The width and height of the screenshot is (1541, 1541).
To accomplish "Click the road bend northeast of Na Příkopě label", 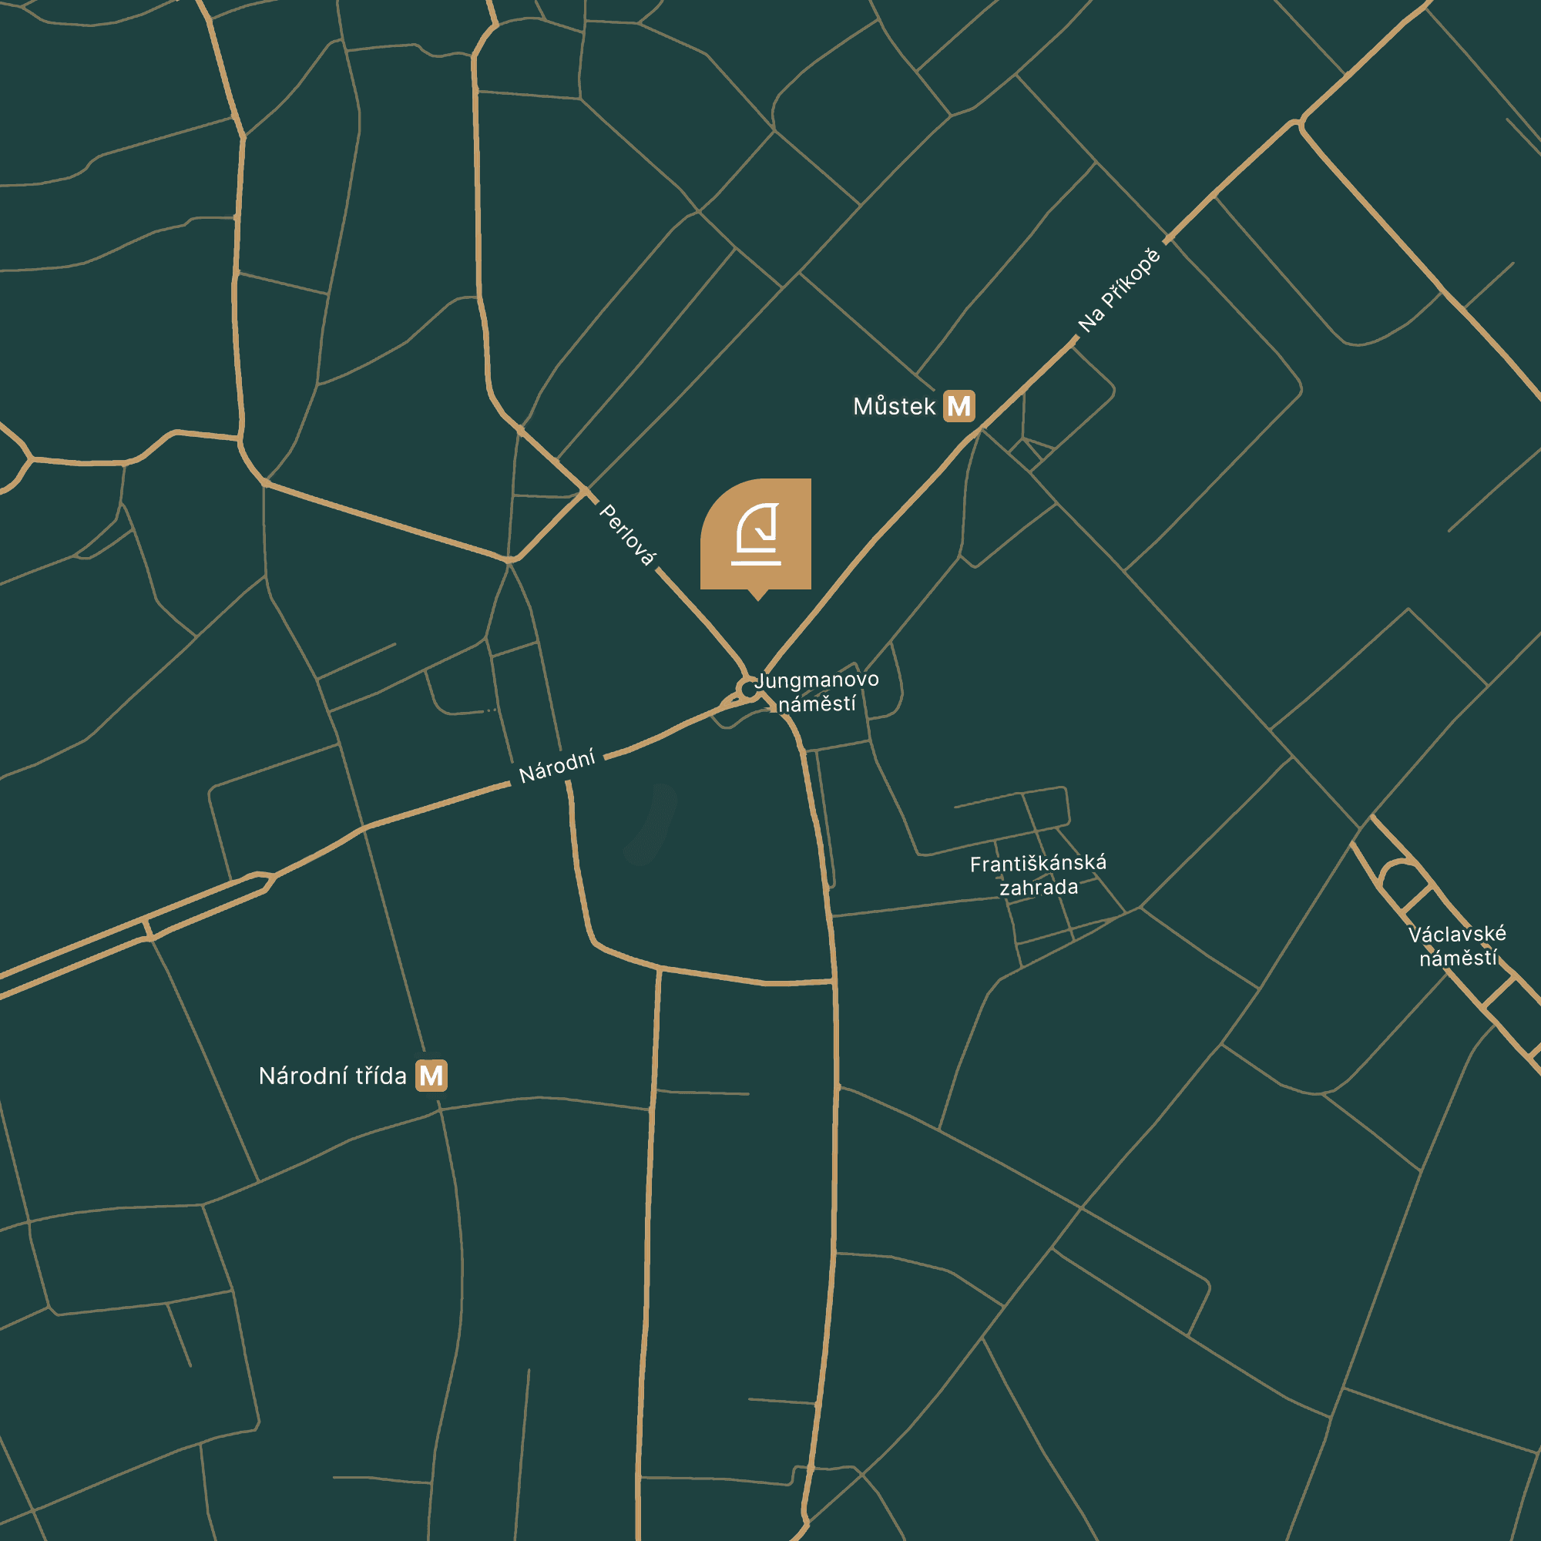I will (x=1300, y=123).
